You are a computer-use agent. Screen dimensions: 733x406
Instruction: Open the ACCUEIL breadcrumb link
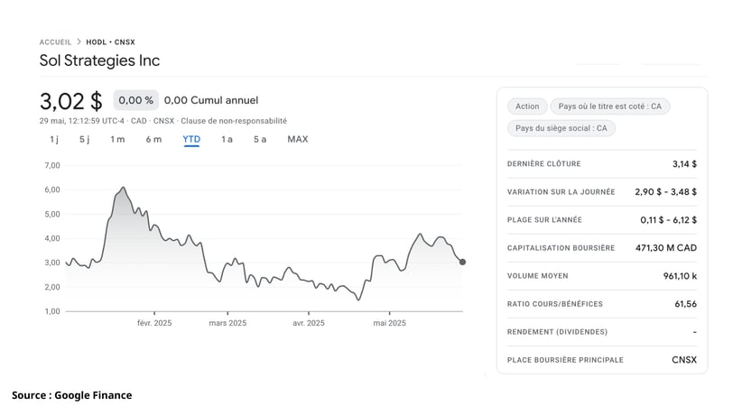pos(55,42)
